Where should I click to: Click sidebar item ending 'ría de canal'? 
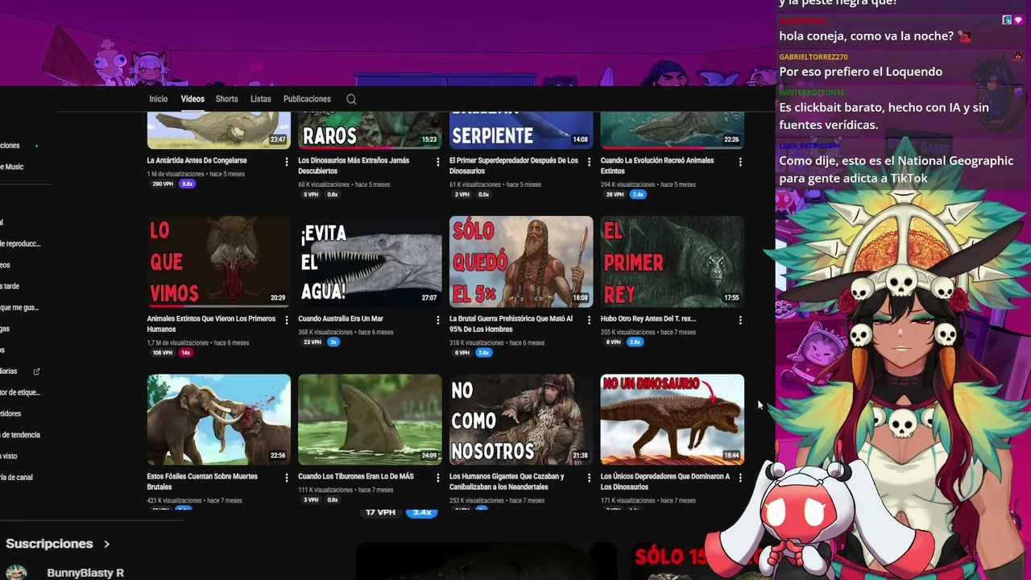point(16,478)
